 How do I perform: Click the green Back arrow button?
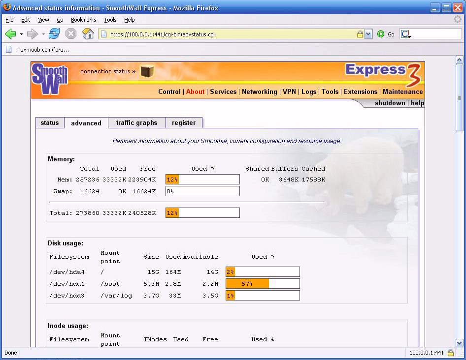pyautogui.click(x=10, y=34)
